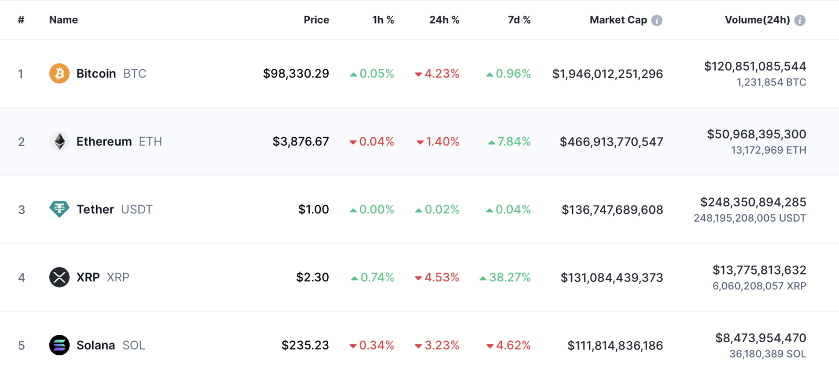Sort by the Name column header
The image size is (839, 371).
tap(63, 20)
